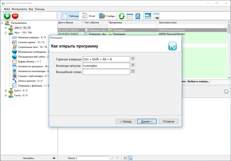Select Социальные сети category
231x161 pixels.
point(32,47)
